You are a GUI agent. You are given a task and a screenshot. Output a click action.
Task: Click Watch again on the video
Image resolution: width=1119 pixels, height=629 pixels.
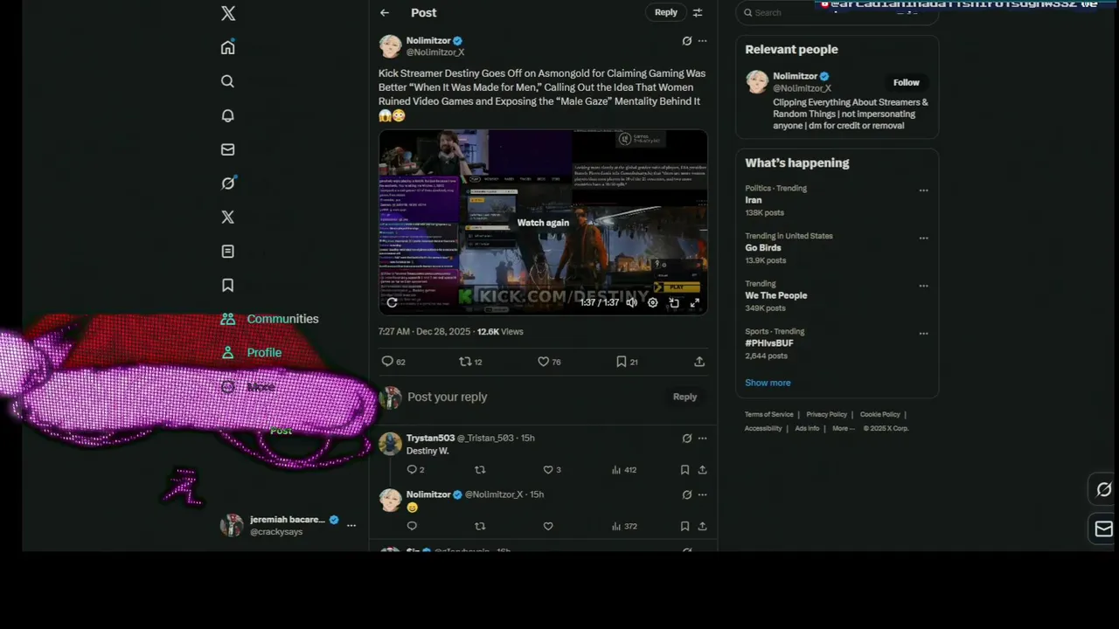click(543, 223)
